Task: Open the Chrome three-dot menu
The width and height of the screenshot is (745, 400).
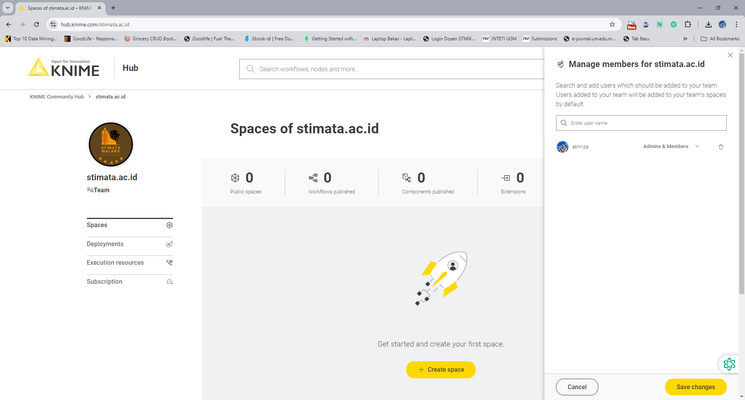Action: point(736,24)
